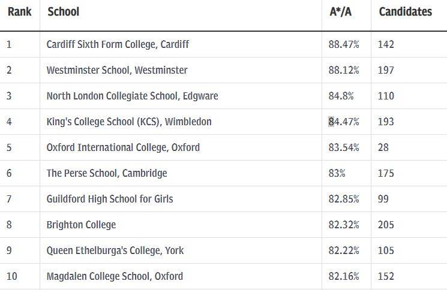Click candidates count 28
Screen dimensions: 447x290
coord(383,147)
